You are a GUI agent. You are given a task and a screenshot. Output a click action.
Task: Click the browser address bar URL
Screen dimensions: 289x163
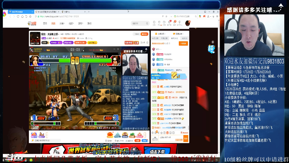click(60, 16)
